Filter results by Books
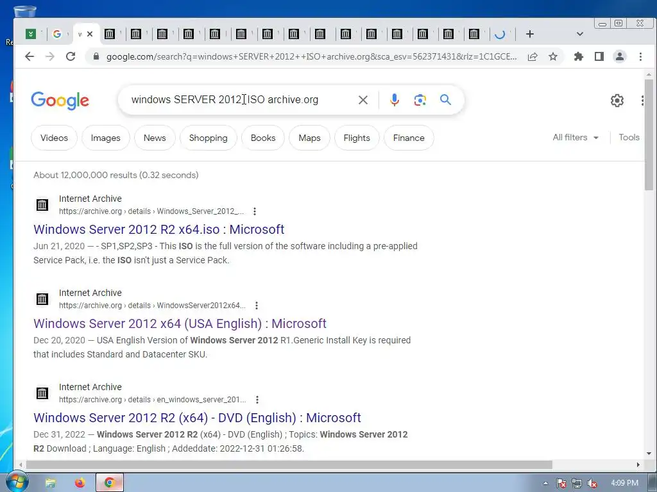The image size is (657, 492). coord(263,138)
